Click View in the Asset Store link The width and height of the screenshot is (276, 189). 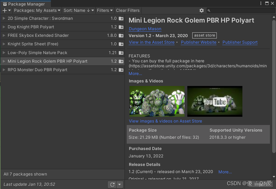152,42
